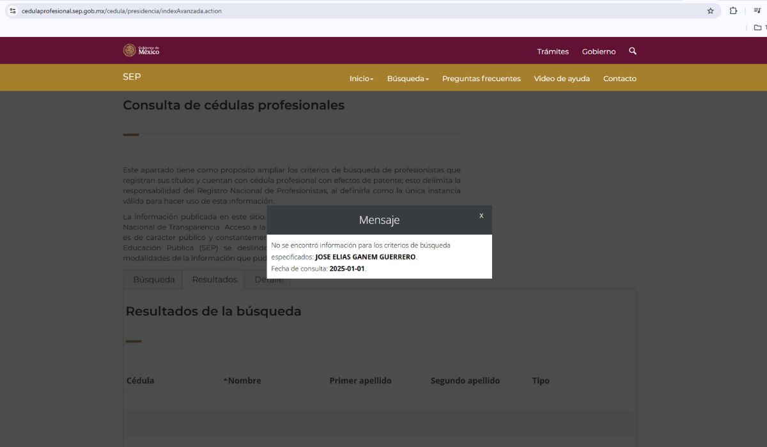Expand the Inicio dropdown menu
The height and width of the screenshot is (447, 767).
tap(361, 79)
